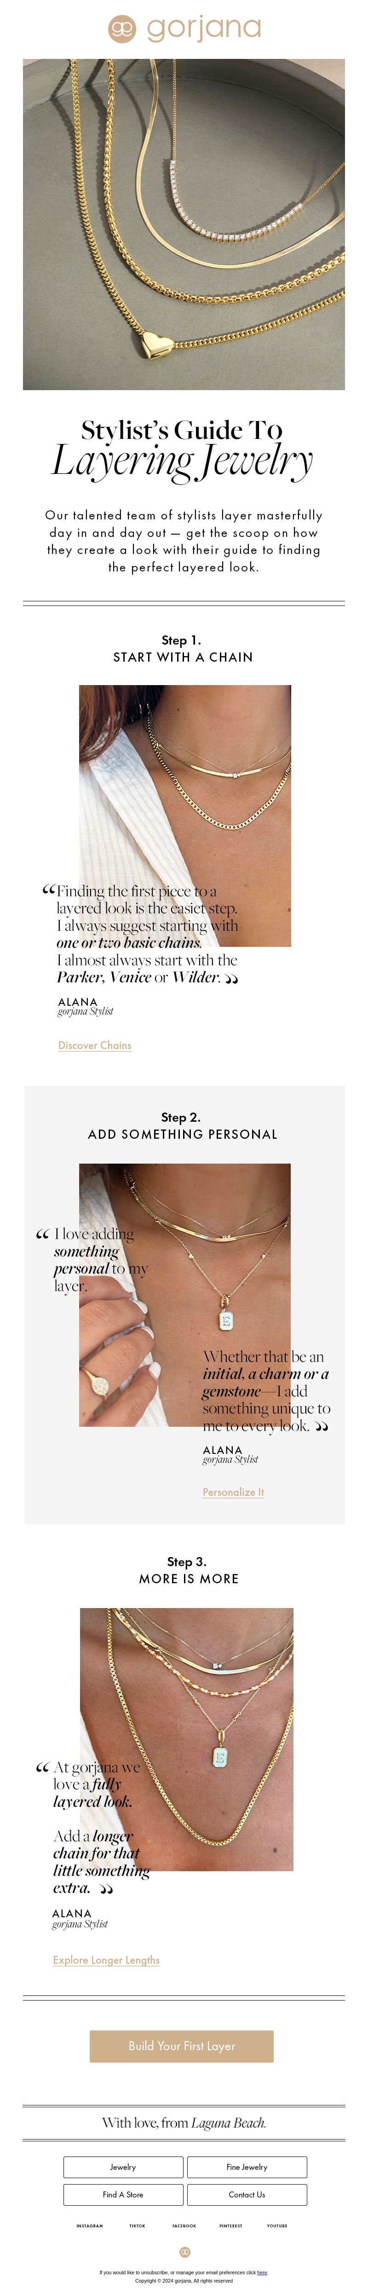368x2295 pixels.
Task: Select the Fine Jewelry footer button
Action: pos(247,2167)
